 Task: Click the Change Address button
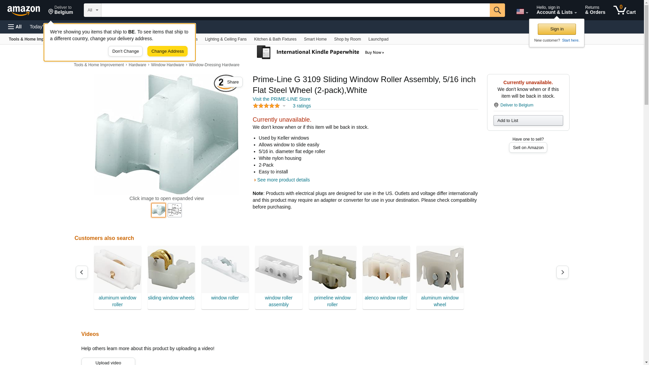click(167, 51)
